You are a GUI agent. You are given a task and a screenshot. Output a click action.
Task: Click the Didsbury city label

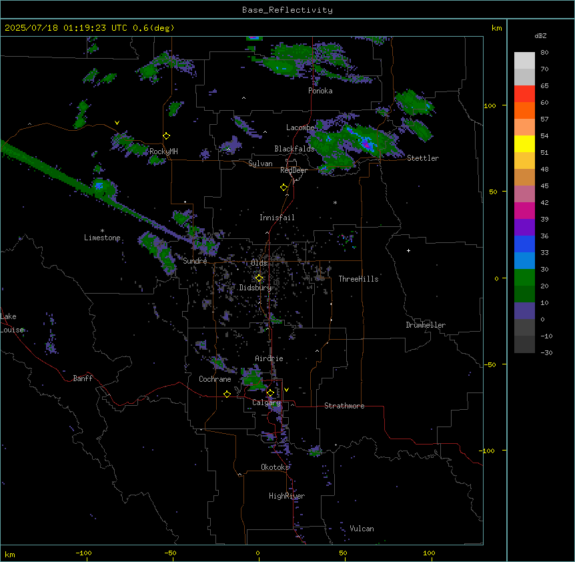pos(255,288)
